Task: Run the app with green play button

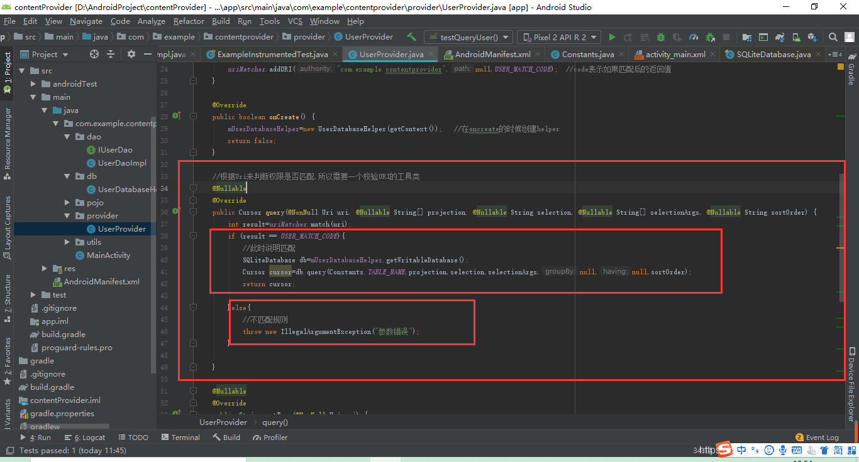Action: coord(612,37)
